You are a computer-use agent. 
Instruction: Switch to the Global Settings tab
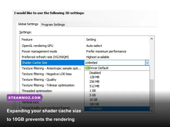tap(28, 24)
